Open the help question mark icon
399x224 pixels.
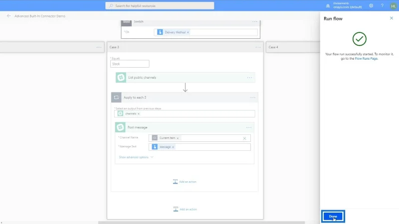point(382,5)
